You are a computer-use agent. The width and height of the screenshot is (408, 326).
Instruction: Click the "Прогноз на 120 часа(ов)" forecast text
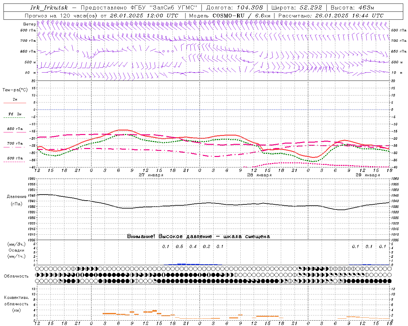click(x=62, y=16)
